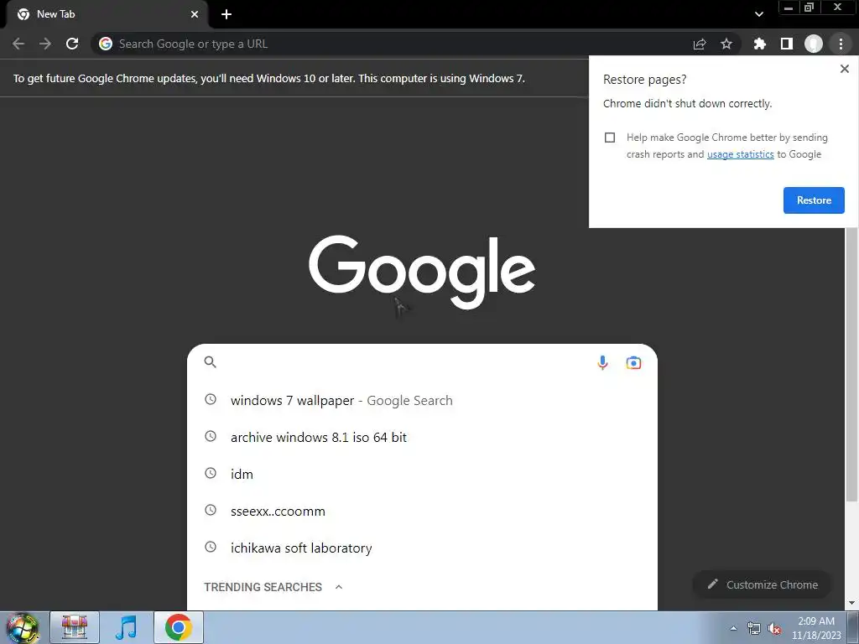Share this page icon in address bar
859x644 pixels.
[700, 44]
